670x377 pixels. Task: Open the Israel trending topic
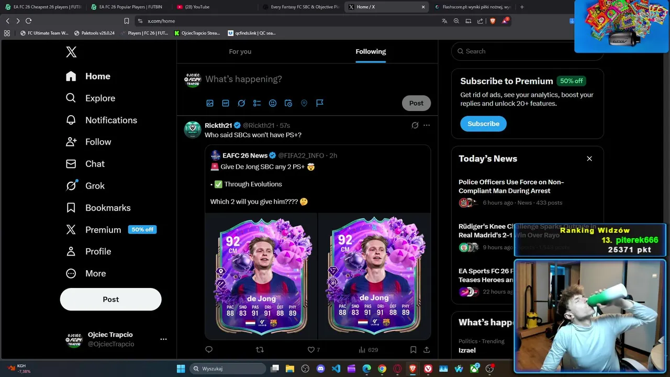(467, 350)
